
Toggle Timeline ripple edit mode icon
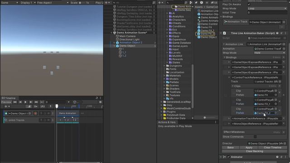click(36, 106)
